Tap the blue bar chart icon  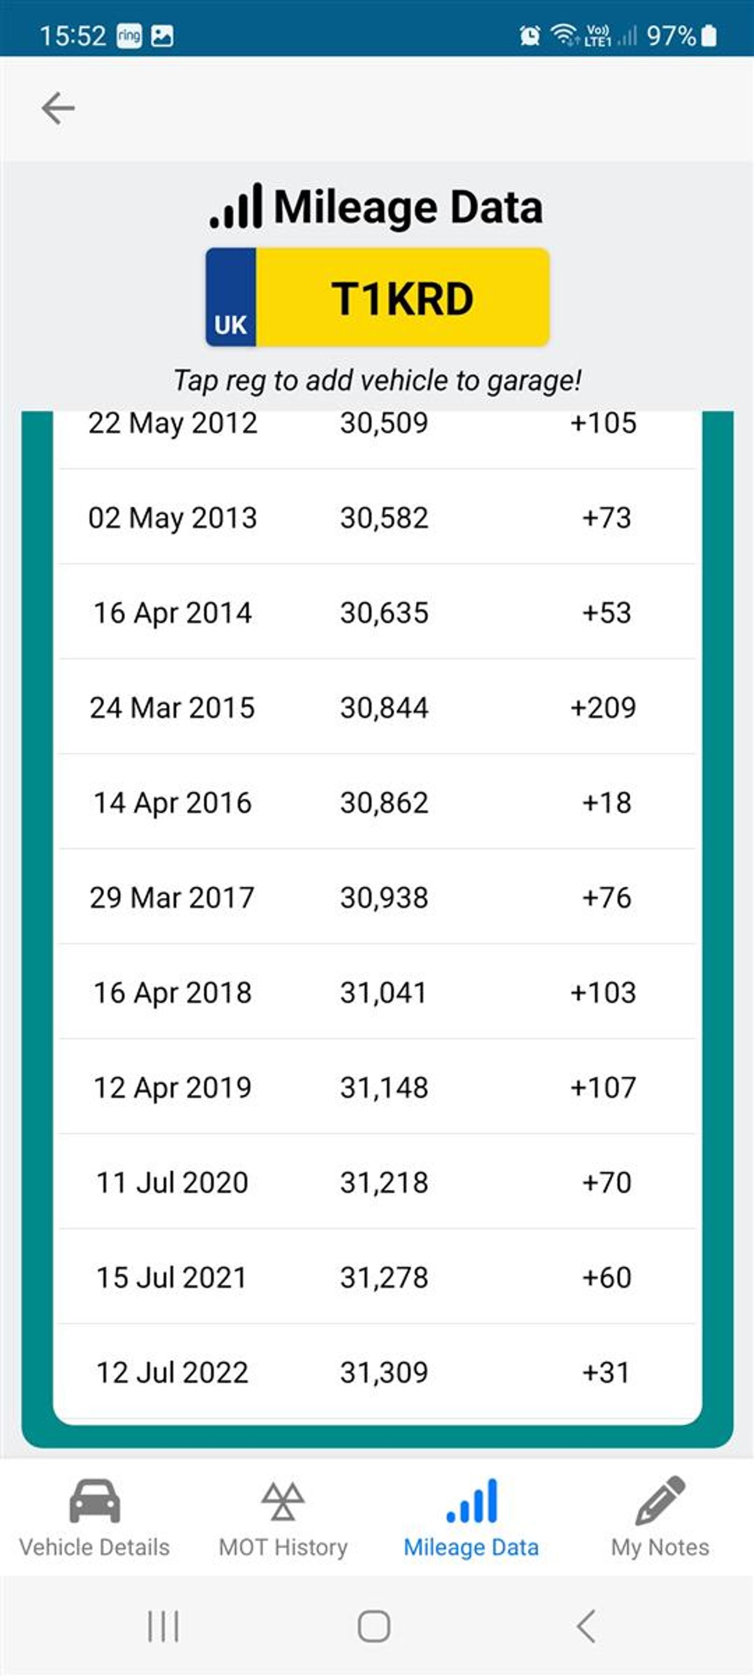click(472, 1501)
